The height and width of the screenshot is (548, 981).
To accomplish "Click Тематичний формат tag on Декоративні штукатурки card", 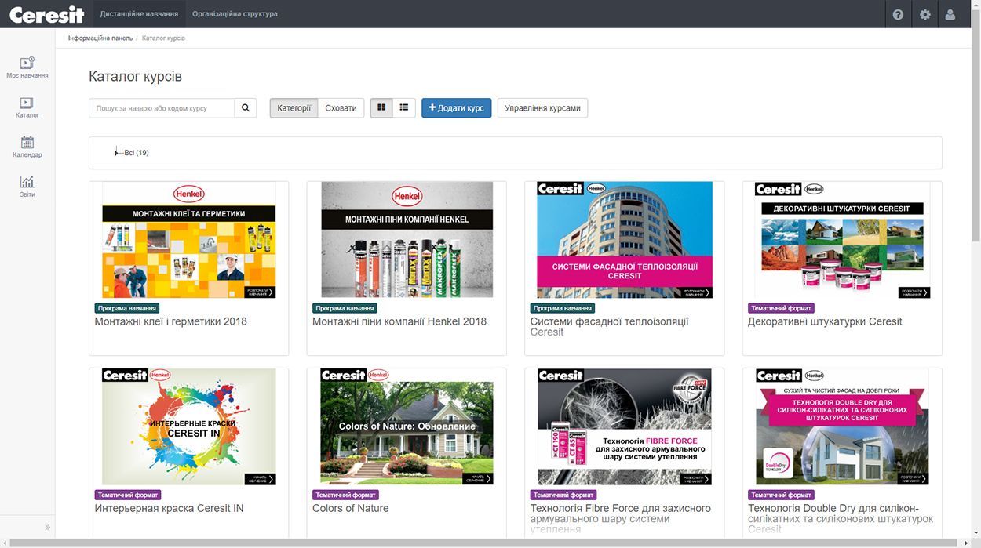I will 782,308.
